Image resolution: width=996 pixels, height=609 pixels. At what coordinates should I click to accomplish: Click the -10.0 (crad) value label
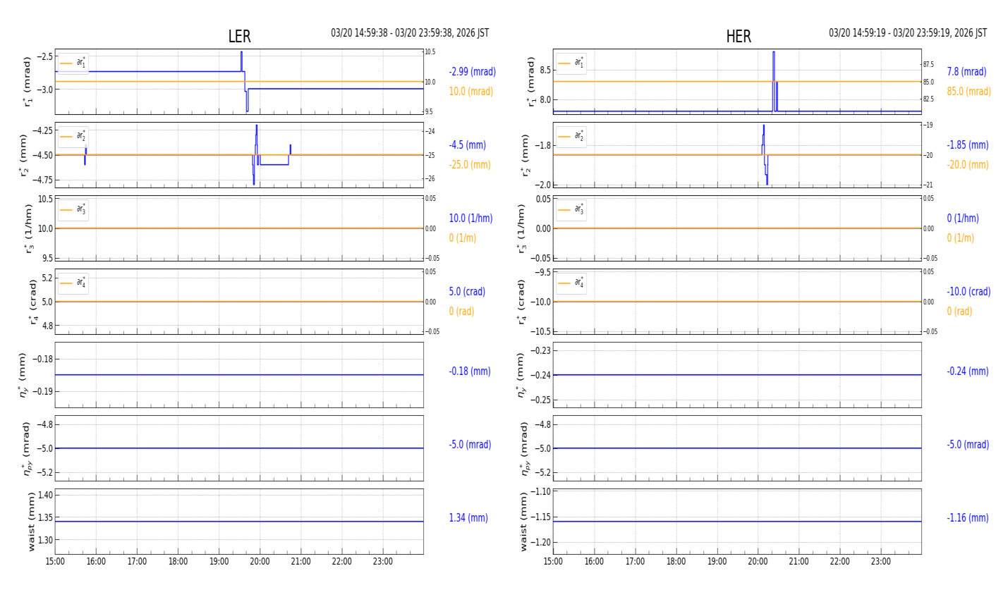968,292
